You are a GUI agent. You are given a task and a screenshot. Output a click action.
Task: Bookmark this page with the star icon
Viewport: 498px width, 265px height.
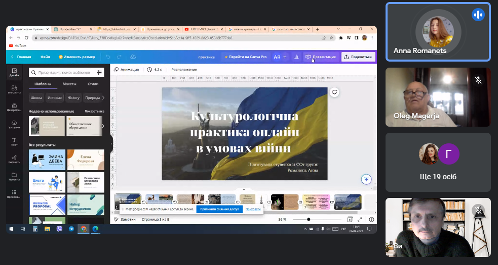pos(331,38)
